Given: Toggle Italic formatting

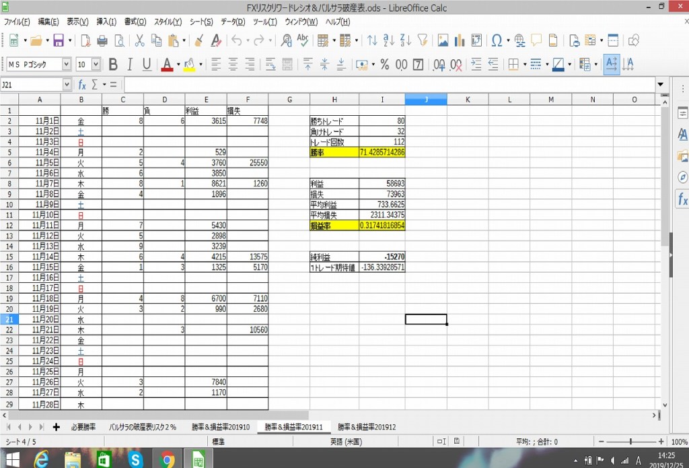Looking at the screenshot, I should [x=130, y=65].
